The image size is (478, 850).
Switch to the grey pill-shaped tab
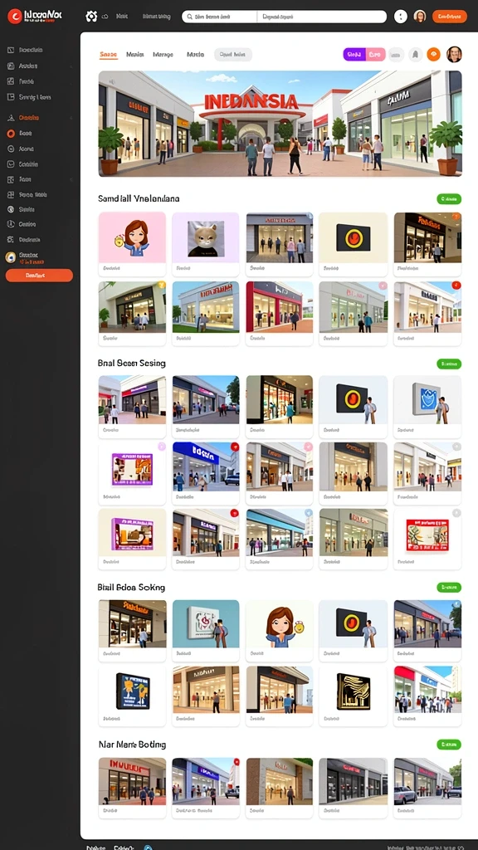tap(233, 54)
